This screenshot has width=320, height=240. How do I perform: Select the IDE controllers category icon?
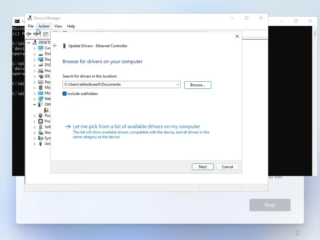(x=41, y=76)
